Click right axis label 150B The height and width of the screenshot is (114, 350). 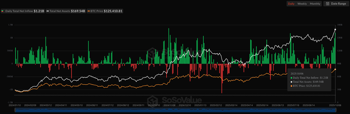tap(340, 38)
